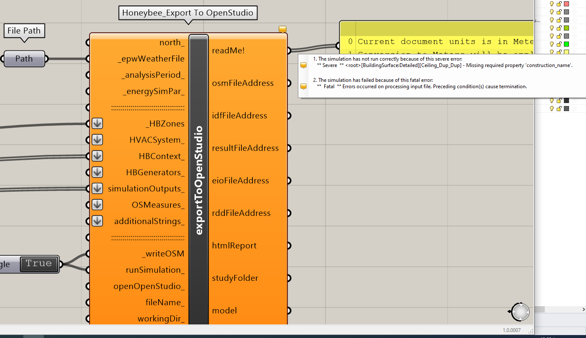Click the exportToOpenStudio component name bar
Screen dimensions: 586x338
[198, 180]
